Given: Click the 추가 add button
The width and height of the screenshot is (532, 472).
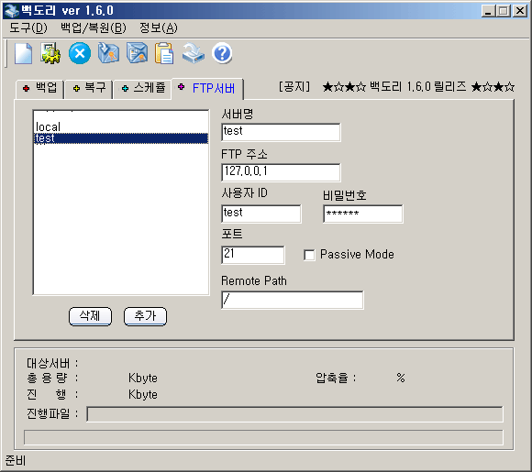Looking at the screenshot, I should click(145, 316).
